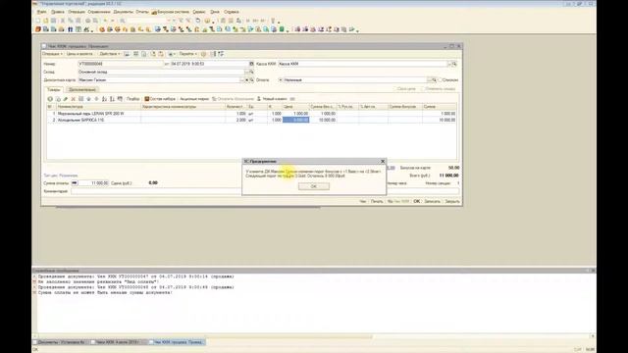Open selection list for Оплата field
628x353 pixels.
pos(430,80)
